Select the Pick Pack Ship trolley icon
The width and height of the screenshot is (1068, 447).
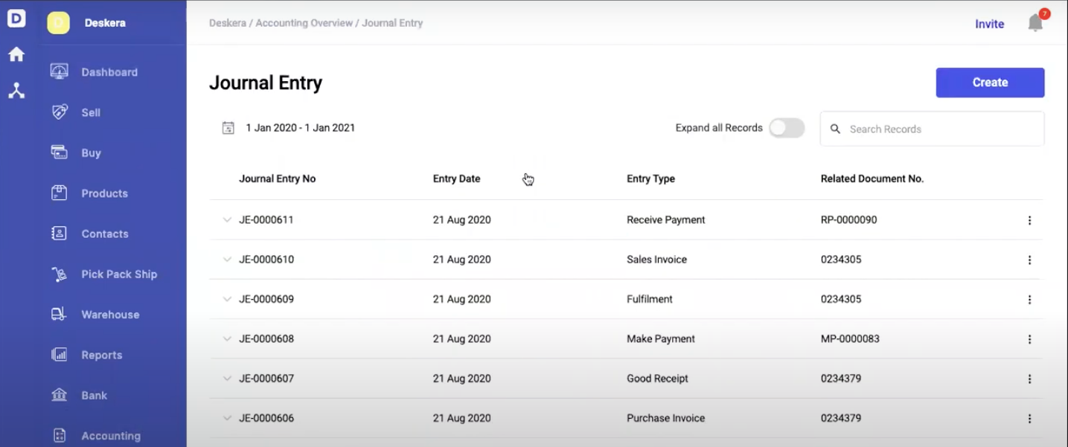click(x=59, y=274)
